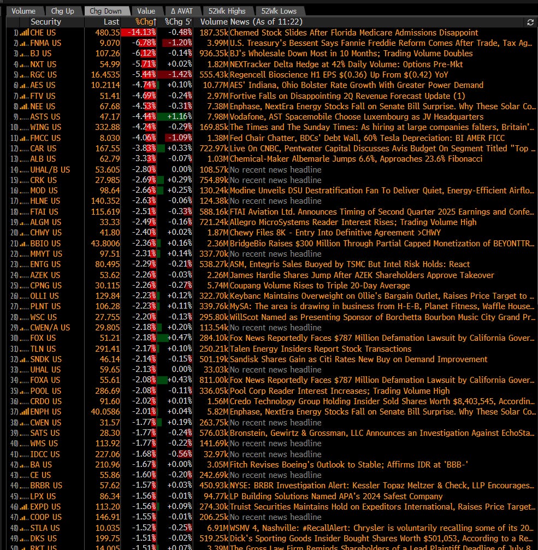Select the CWEN/A US ticker
Screen dimensions: 538x550
pyautogui.click(x=50, y=328)
